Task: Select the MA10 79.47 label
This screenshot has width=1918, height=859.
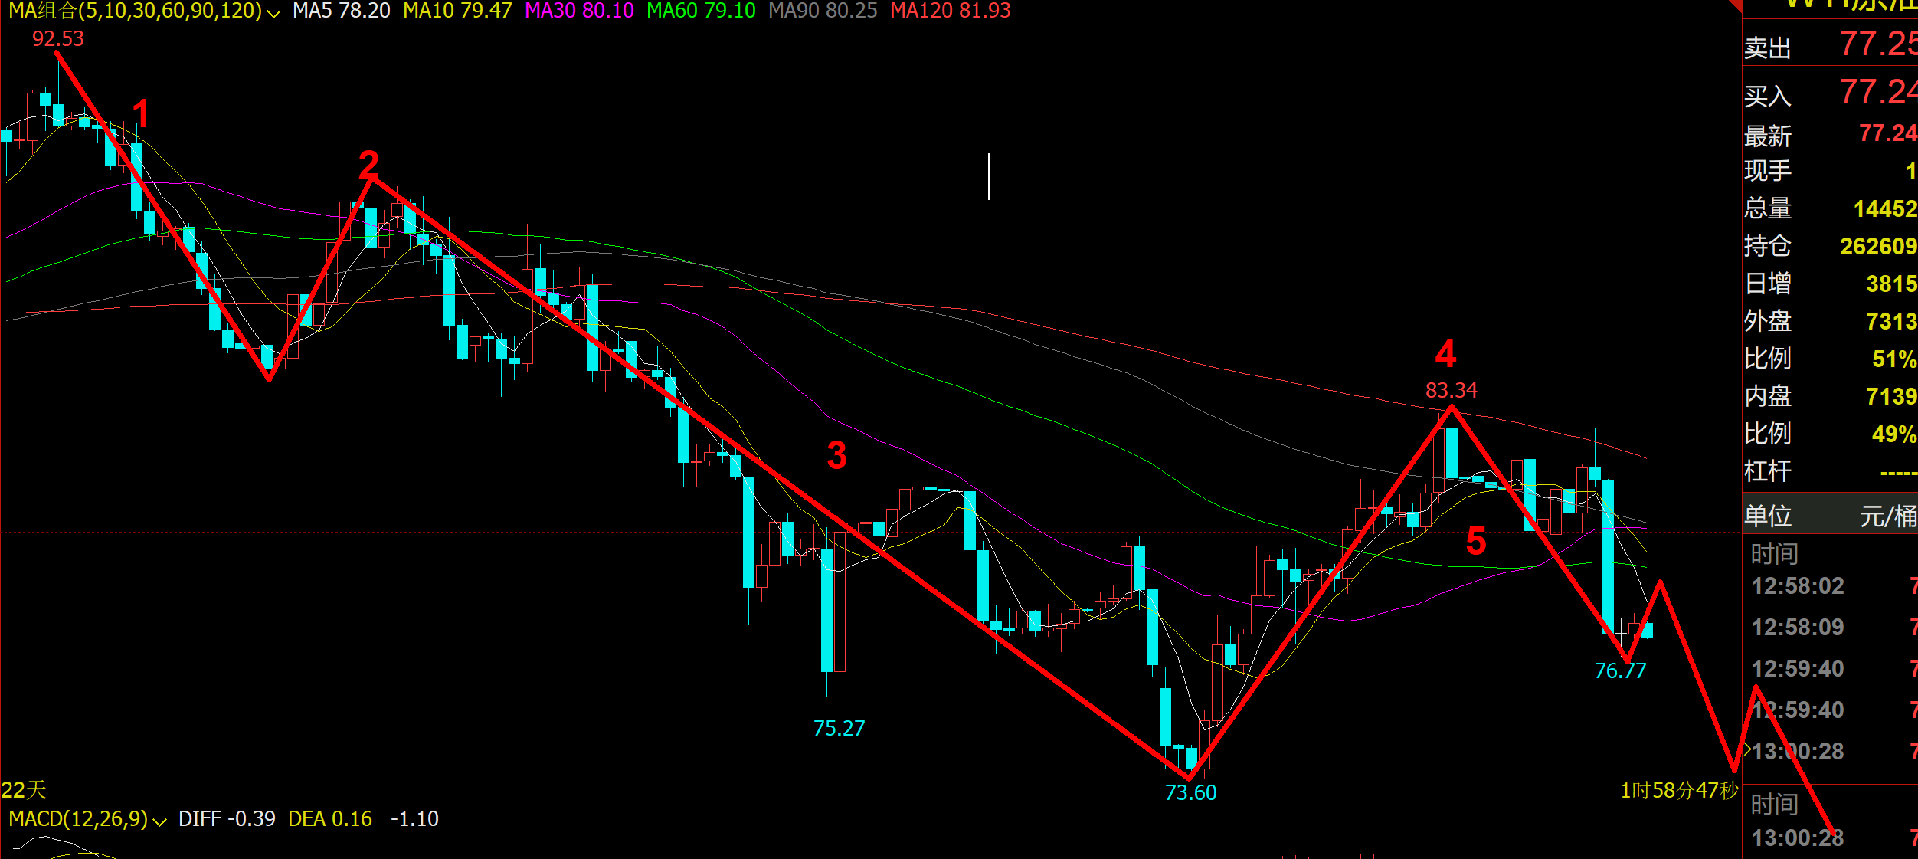Action: click(x=457, y=11)
